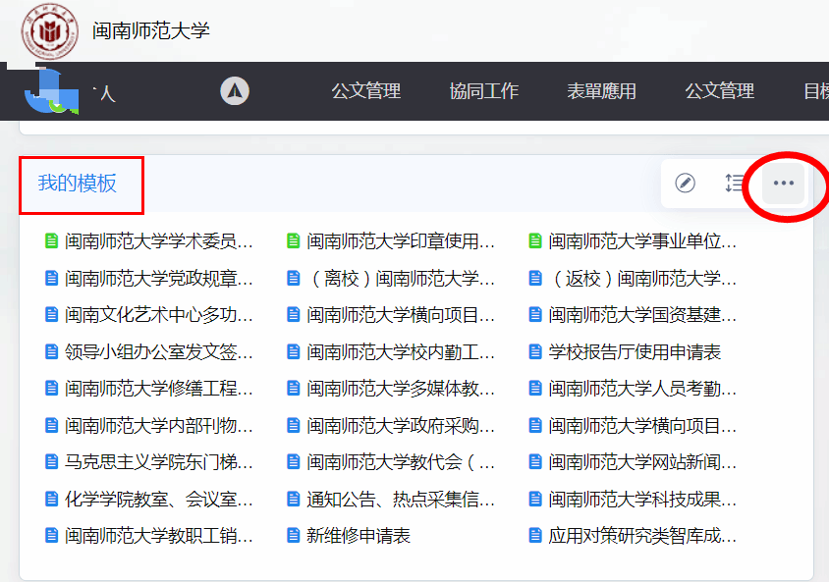829x582 pixels.
Task: Click green document icon beside 闽南师范大学事业单位…
Action: [x=535, y=241]
